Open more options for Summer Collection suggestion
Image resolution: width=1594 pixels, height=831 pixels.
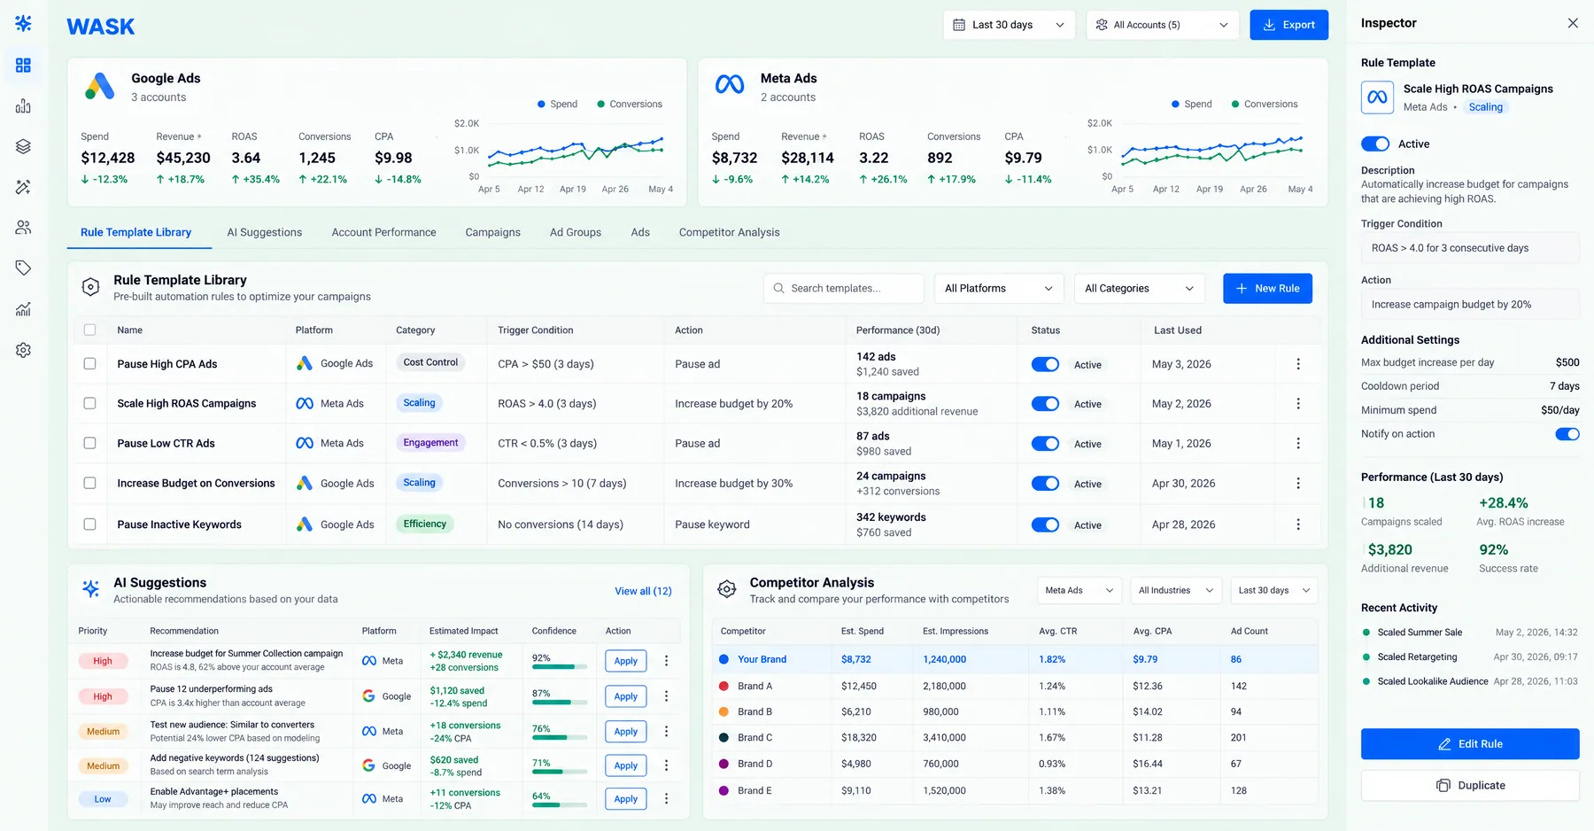tap(666, 661)
